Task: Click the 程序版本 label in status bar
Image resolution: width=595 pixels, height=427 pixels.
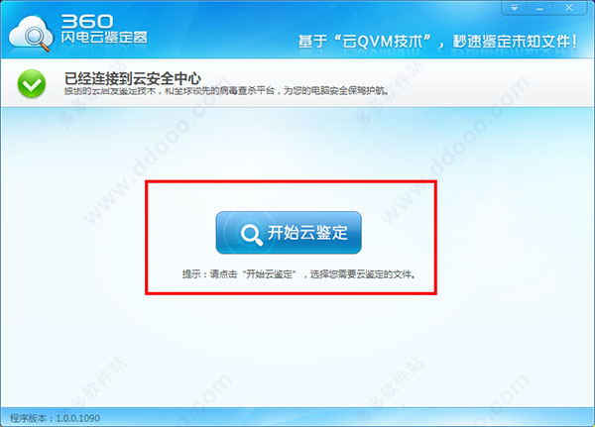Action: [29, 418]
